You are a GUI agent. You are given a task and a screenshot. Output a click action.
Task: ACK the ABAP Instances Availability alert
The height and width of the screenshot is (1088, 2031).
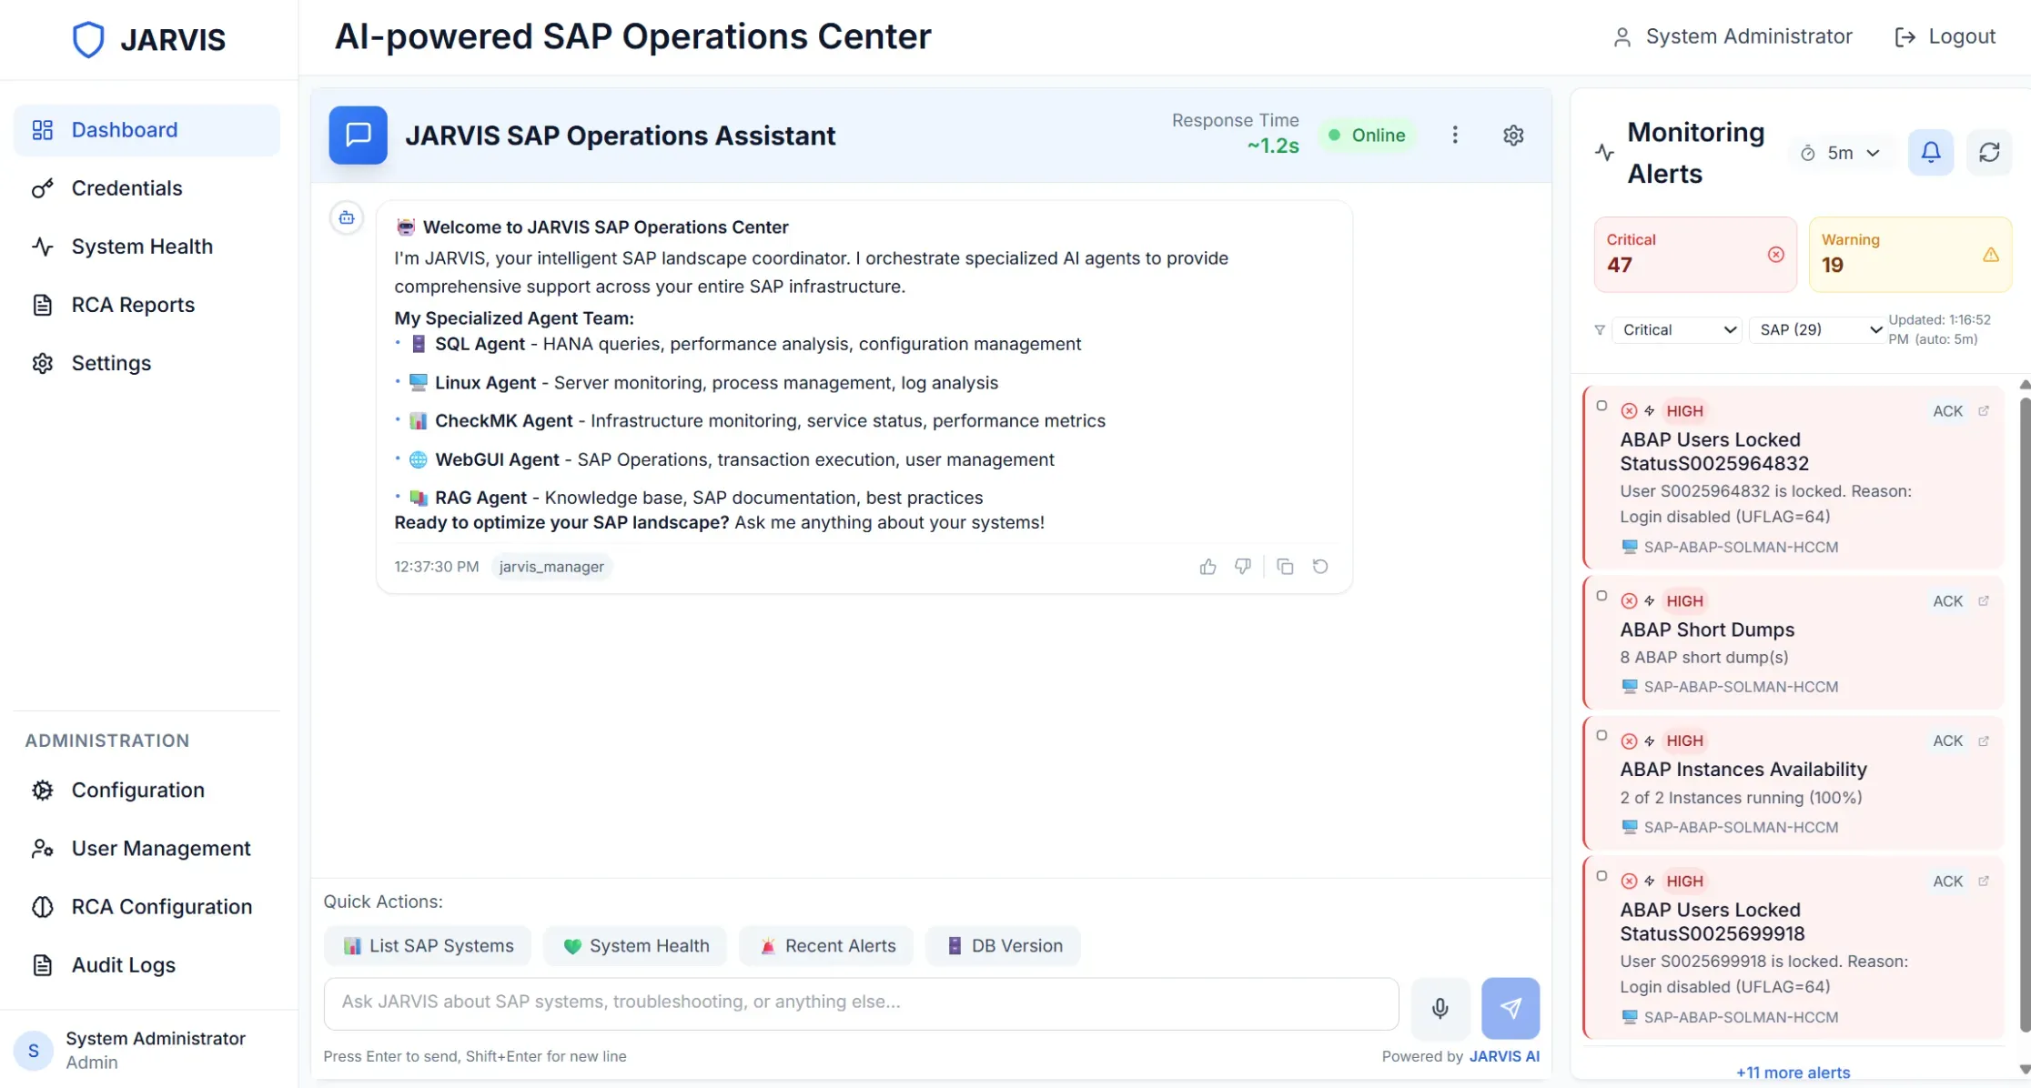[1946, 740]
